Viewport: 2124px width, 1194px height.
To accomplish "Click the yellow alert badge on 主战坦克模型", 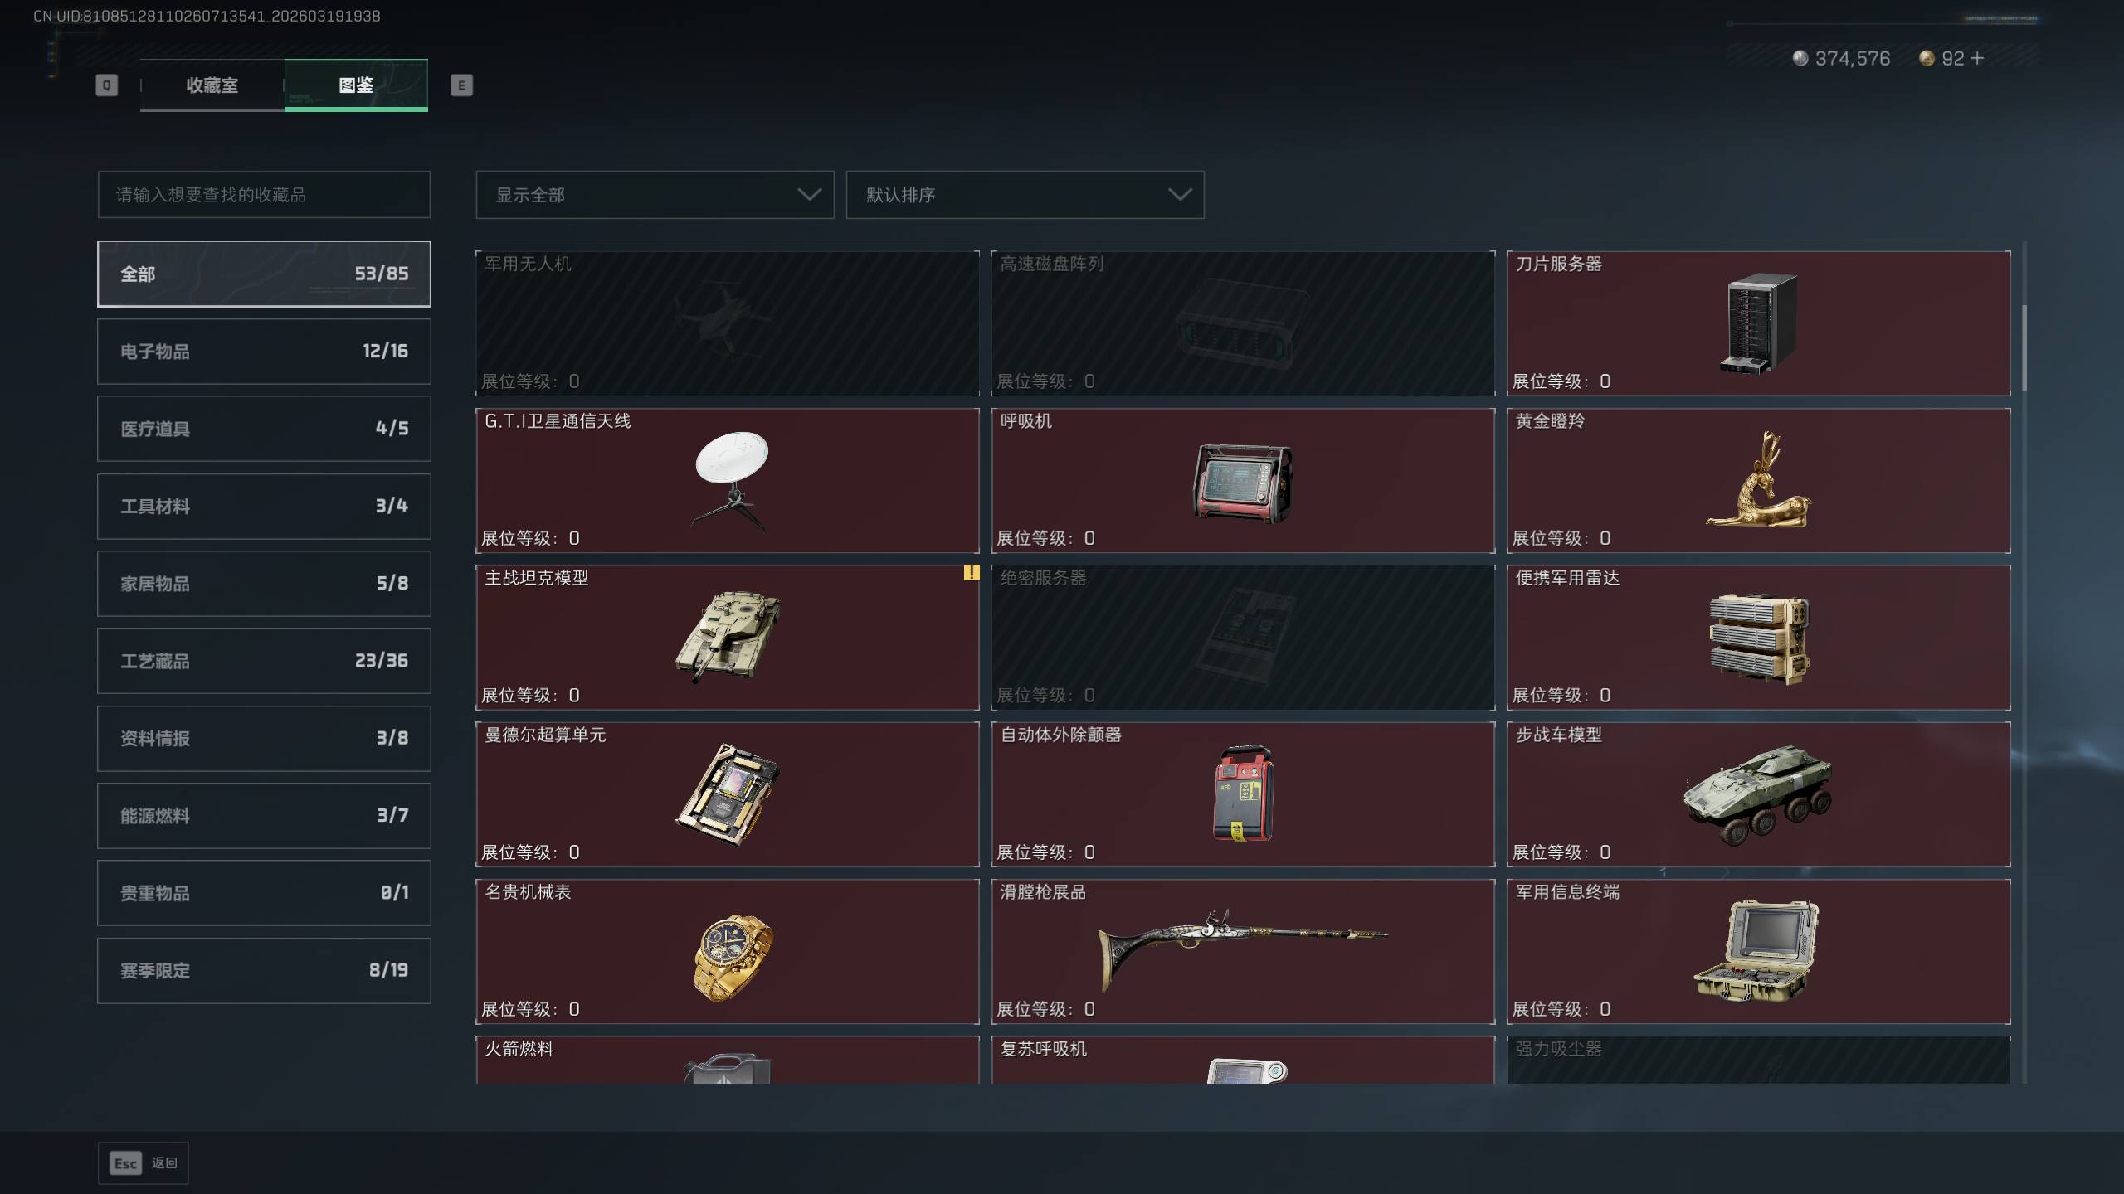I will point(971,573).
